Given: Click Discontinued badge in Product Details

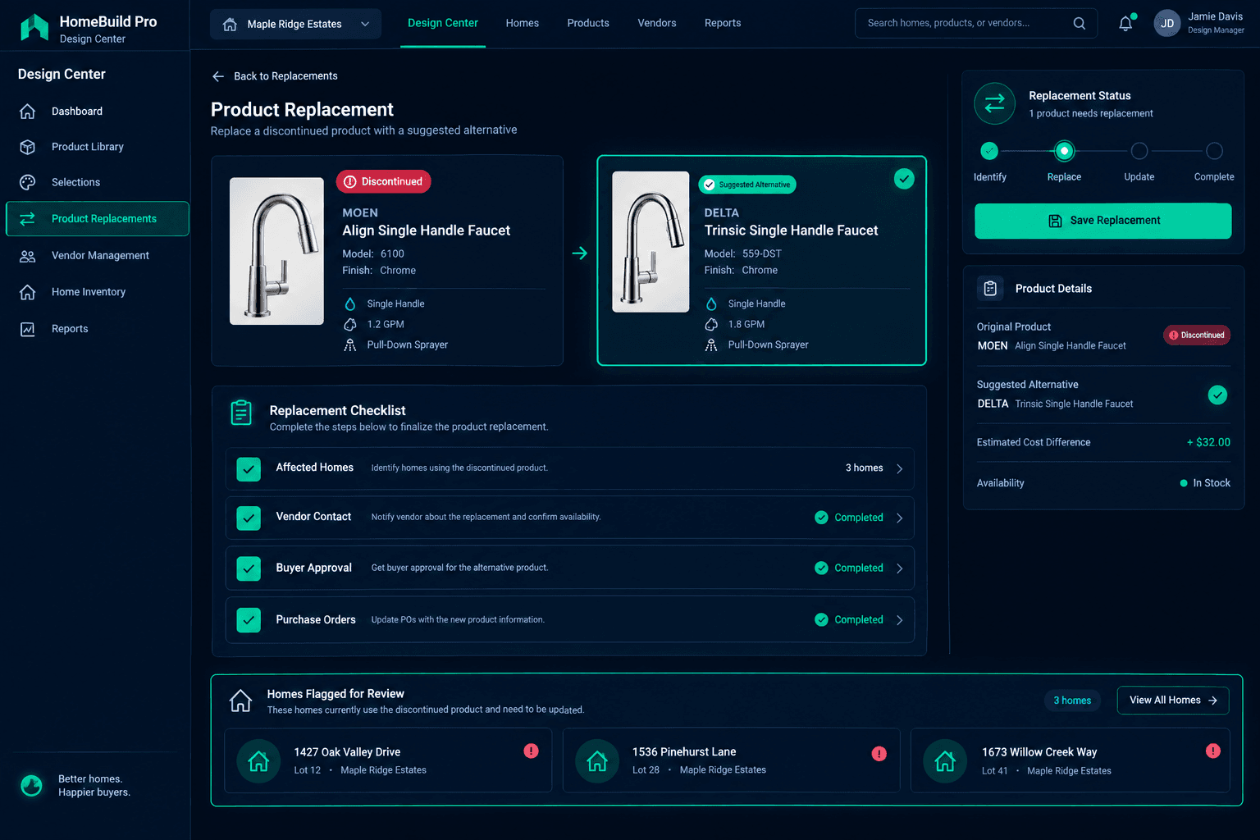Looking at the screenshot, I should coord(1196,335).
